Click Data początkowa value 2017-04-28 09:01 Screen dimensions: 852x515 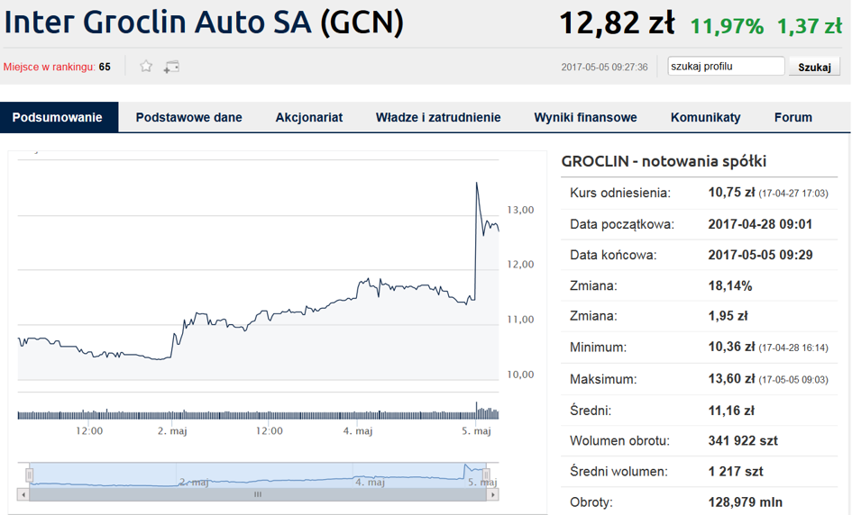coord(760,224)
